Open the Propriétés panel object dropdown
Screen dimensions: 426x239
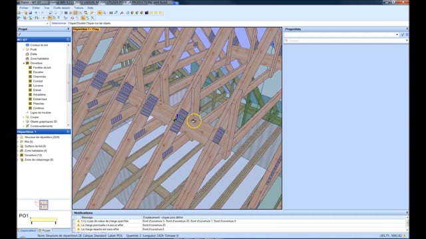tap(397, 35)
